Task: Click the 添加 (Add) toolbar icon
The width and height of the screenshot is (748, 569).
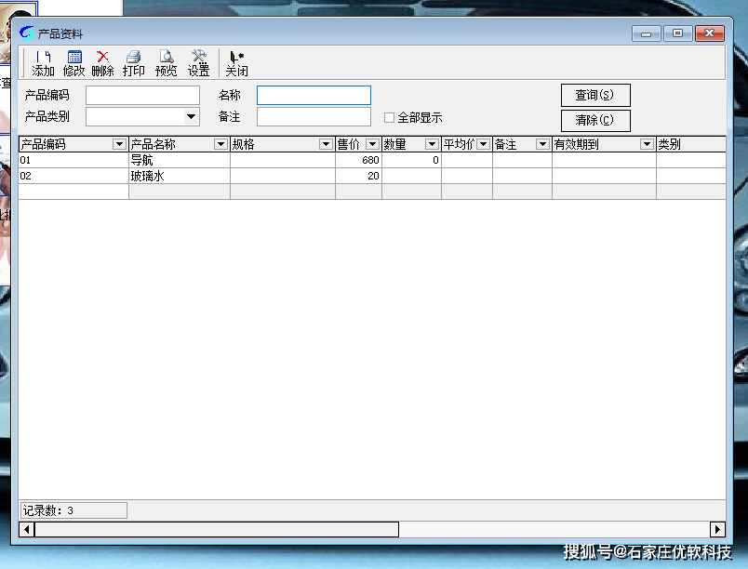Action: click(43, 63)
